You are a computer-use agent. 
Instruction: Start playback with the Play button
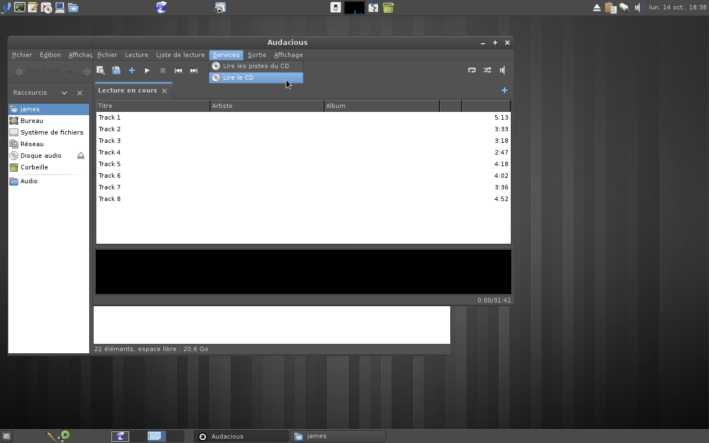147,70
